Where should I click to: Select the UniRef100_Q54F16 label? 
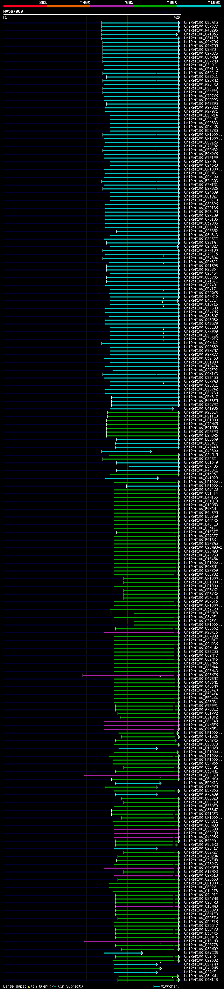pyautogui.click(x=201, y=922)
